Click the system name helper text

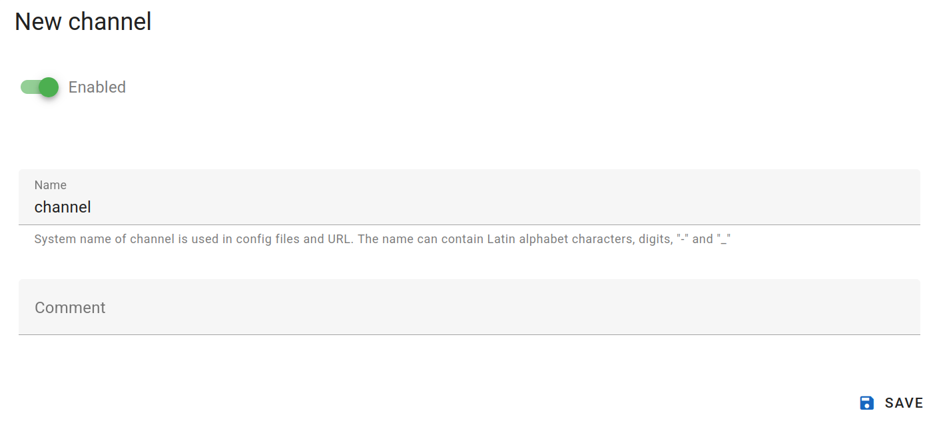click(382, 238)
